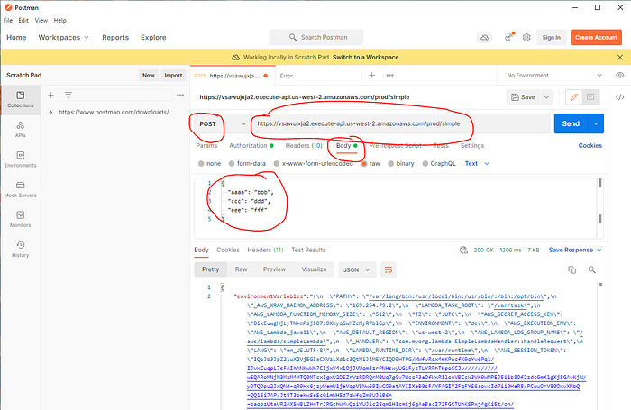Select the Visualize response view
Viewport: 631px width, 410px height.
pyautogui.click(x=314, y=269)
